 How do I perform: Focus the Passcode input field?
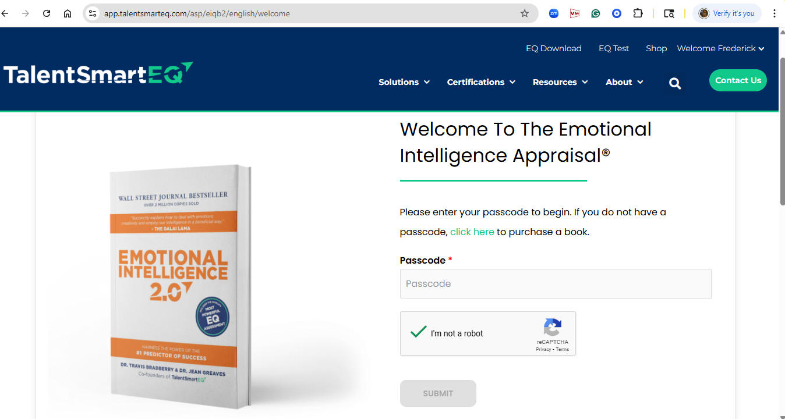[x=556, y=283]
